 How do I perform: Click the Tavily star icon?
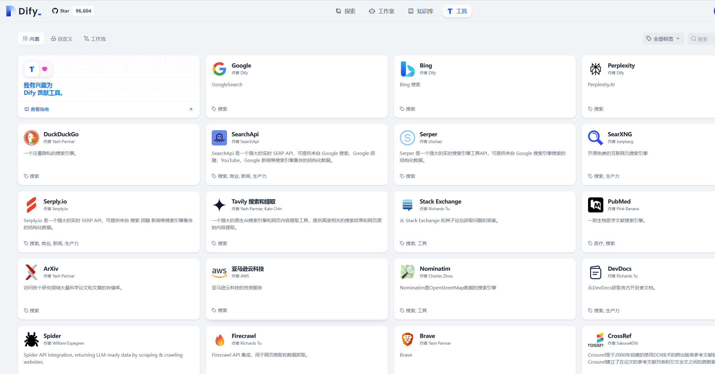[219, 205]
